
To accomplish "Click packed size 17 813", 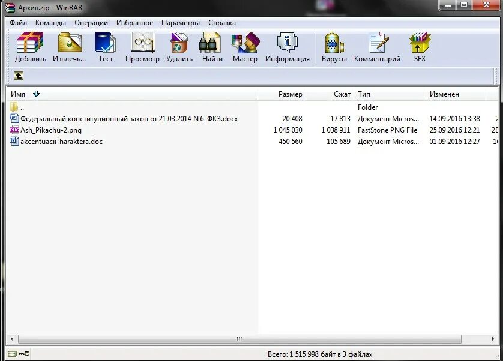I will (340, 119).
